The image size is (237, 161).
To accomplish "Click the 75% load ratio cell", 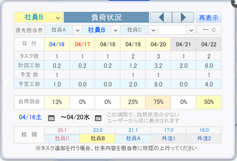I will pos(158,102).
